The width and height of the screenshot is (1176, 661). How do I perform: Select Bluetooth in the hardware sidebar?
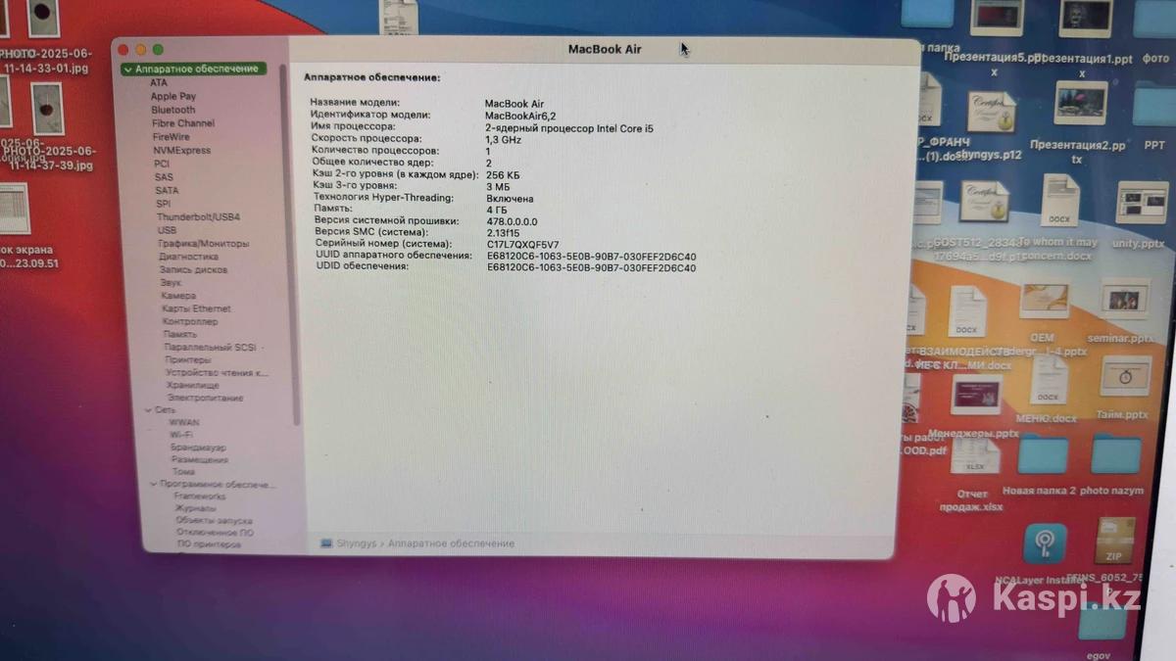[172, 110]
